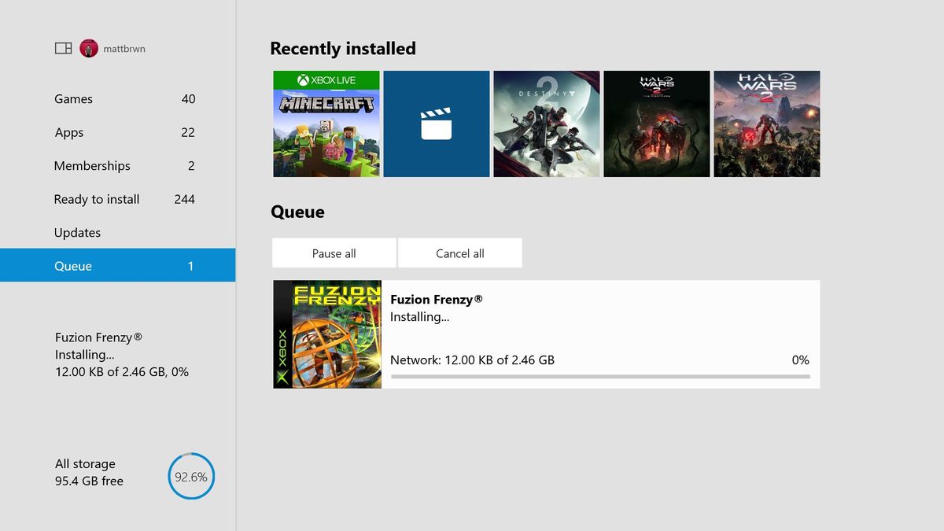Click the multitasking grid icon beside the avatar
Viewport: 944px width, 531px height.
pyautogui.click(x=63, y=48)
